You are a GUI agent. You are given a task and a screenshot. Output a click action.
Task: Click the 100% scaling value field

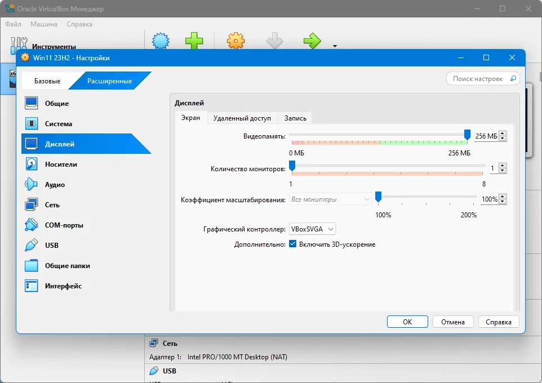[490, 199]
